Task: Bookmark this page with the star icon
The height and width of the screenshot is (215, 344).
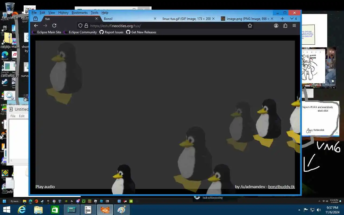Action: click(x=250, y=26)
